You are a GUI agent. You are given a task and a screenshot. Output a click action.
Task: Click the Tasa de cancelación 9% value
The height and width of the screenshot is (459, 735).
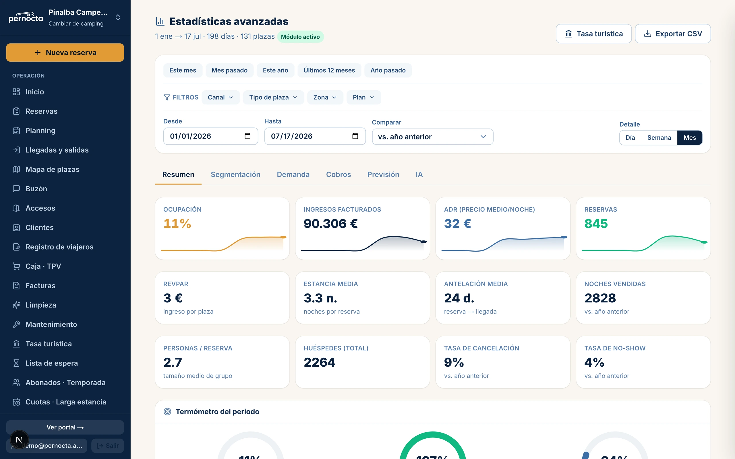(454, 362)
